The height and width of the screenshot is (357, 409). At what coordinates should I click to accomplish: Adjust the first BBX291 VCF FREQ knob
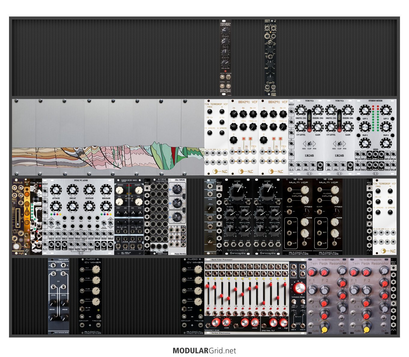(x=243, y=127)
